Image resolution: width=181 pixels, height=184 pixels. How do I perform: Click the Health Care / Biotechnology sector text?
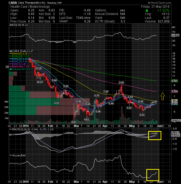click(30, 7)
